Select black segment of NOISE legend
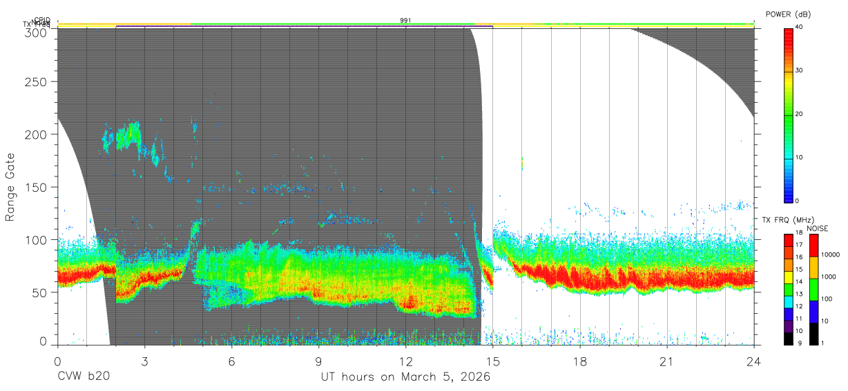This screenshot has width=848, height=391. pyautogui.click(x=813, y=334)
